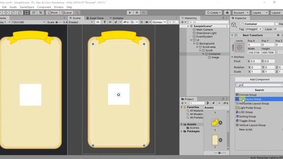The image size is (283, 159).
Task: Open the Untagged tag dropdown
Action: pyautogui.click(x=253, y=29)
